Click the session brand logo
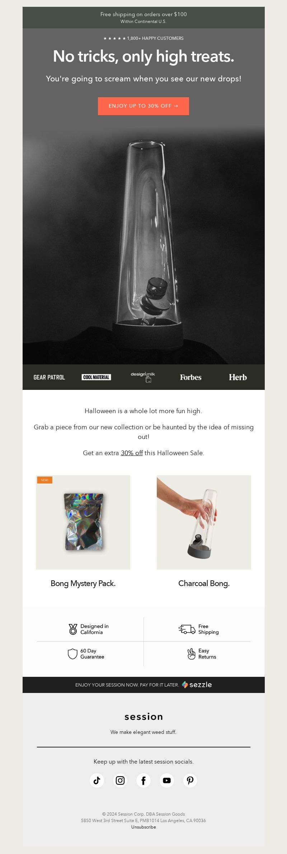Image resolution: width=287 pixels, height=854 pixels. (143, 717)
